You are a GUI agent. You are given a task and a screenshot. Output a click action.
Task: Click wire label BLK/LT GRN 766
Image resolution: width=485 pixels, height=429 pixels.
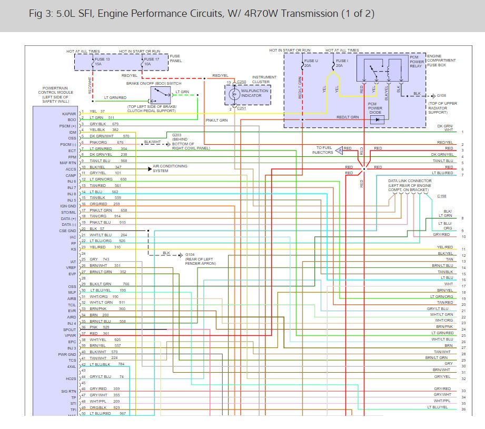110,284
